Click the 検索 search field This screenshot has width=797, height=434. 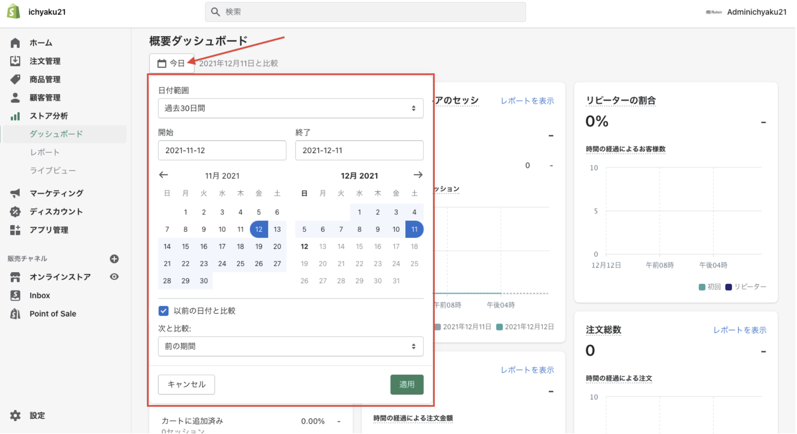click(x=365, y=12)
